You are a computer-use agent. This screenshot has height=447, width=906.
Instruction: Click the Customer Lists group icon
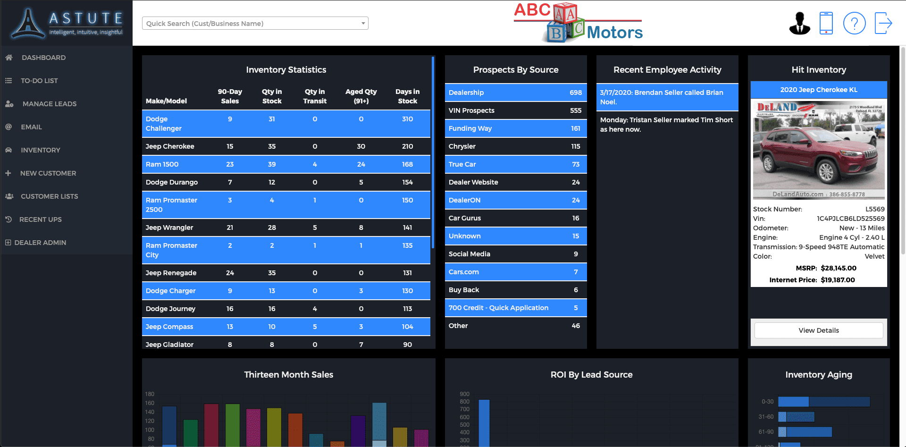coord(9,196)
